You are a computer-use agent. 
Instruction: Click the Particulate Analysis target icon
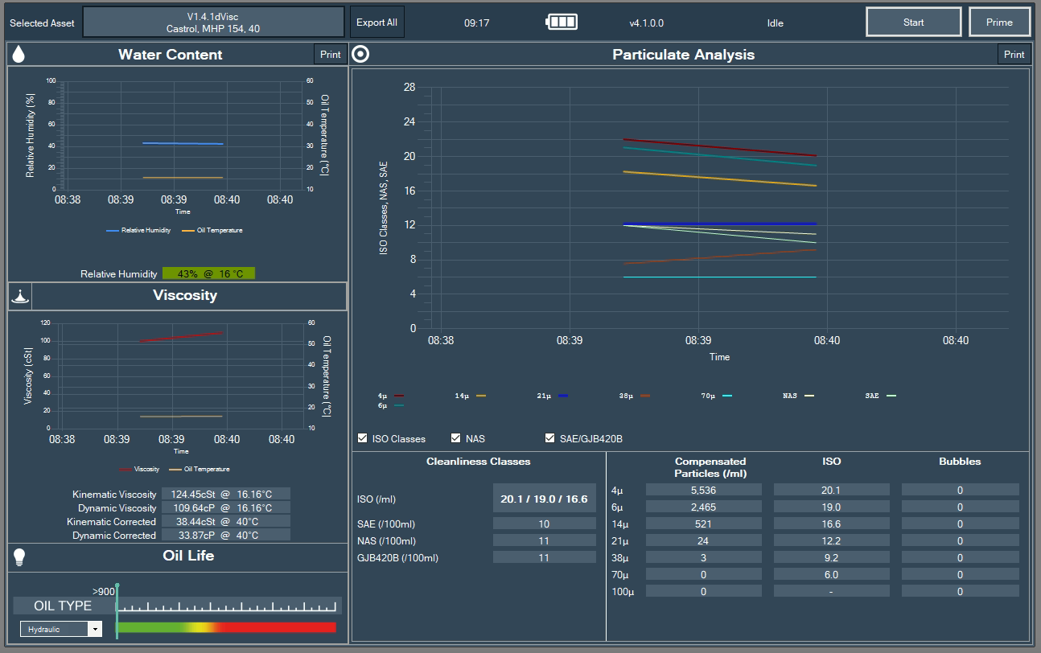coord(361,55)
